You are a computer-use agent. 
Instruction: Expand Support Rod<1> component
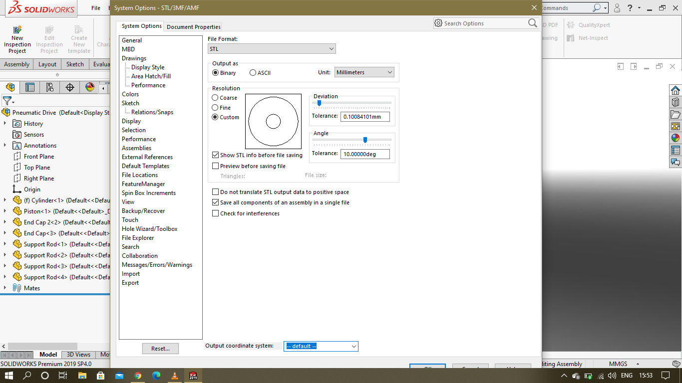[x=5, y=244]
